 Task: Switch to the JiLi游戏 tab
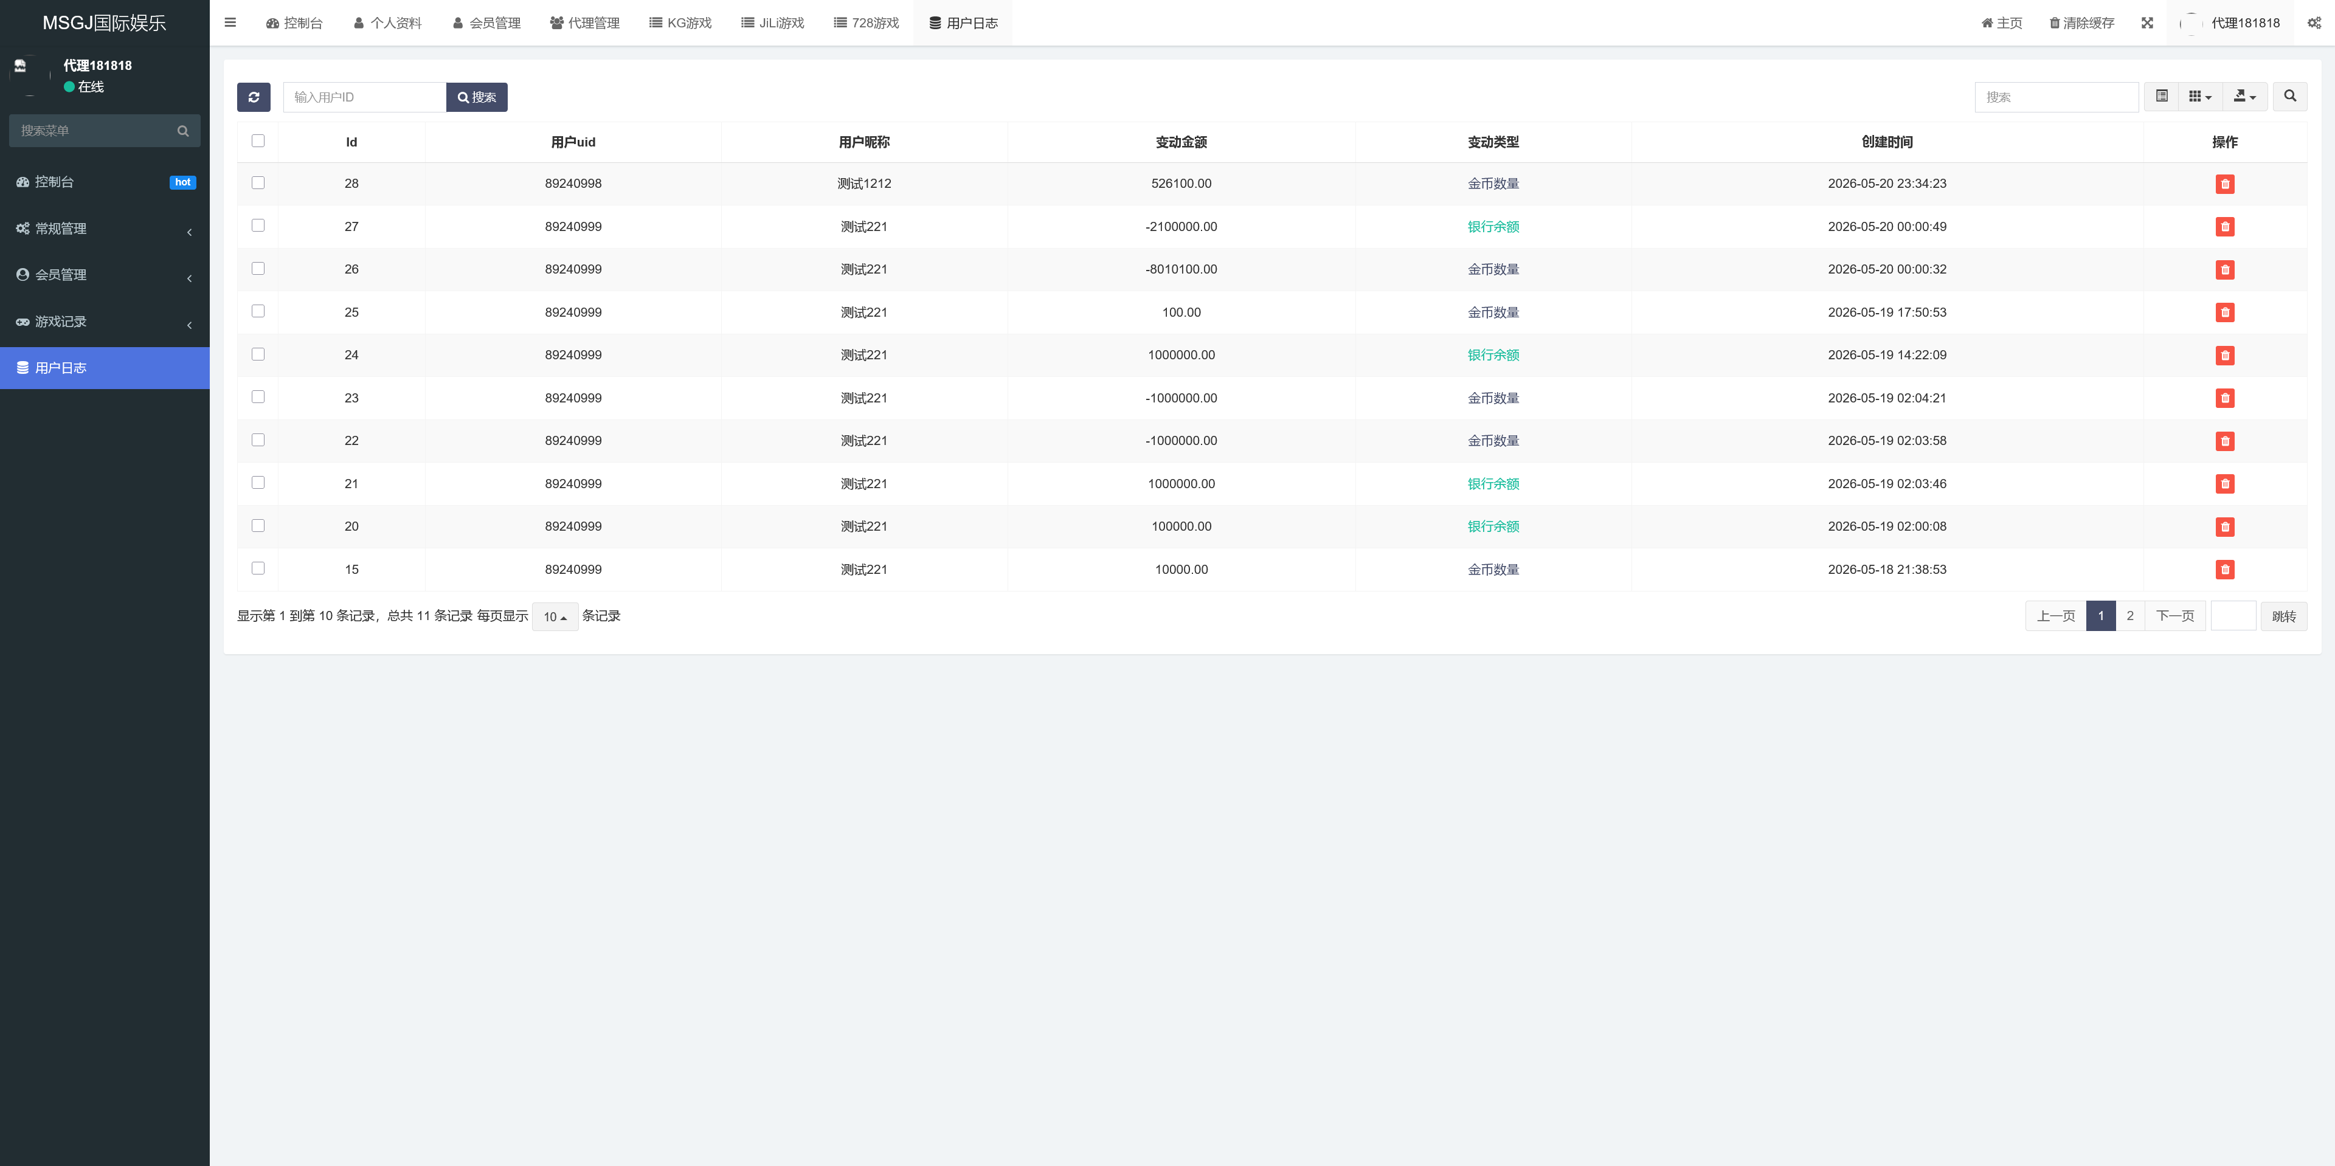click(773, 22)
